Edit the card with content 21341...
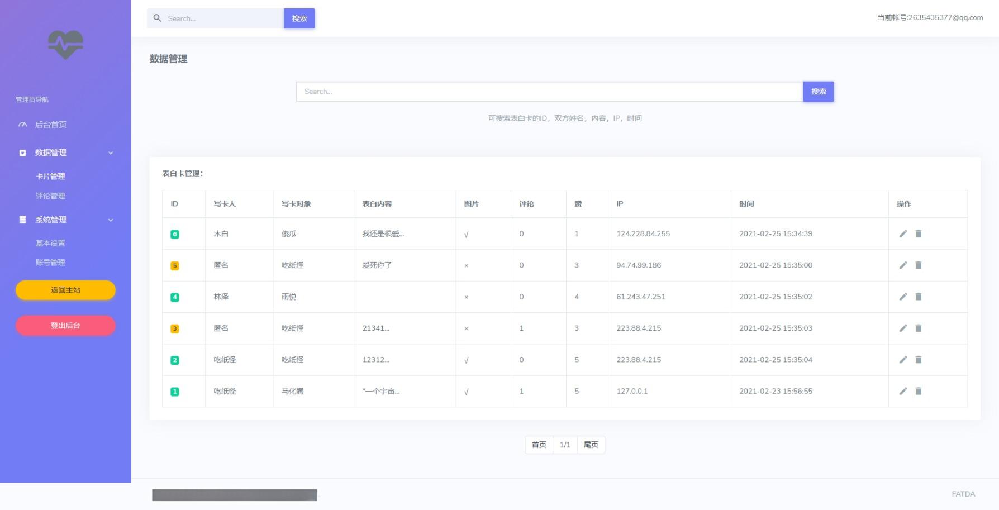 point(903,328)
